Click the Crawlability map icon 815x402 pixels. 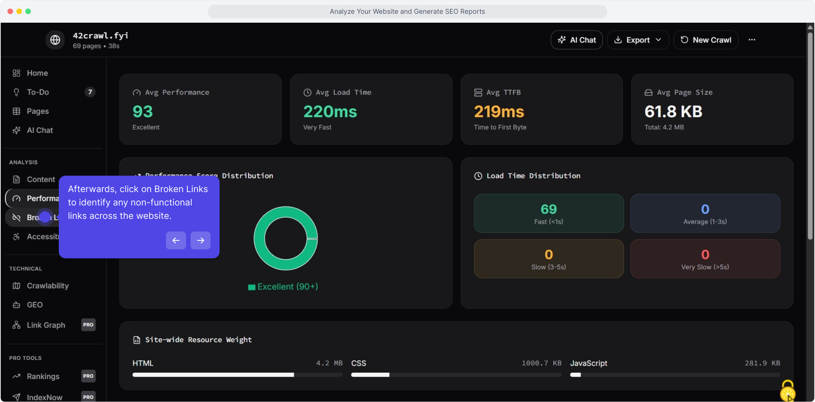coord(16,286)
